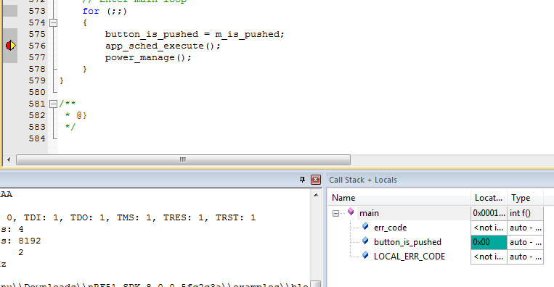Viewport: 554px width, 287px height.
Task: Collapse the comment block at line 581
Action: (x=53, y=104)
